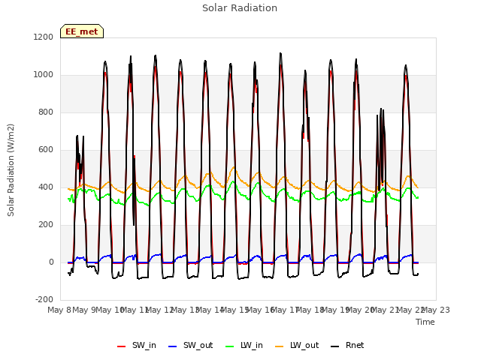
Task: Click the 400 y-axis tick label
Action: (46, 187)
